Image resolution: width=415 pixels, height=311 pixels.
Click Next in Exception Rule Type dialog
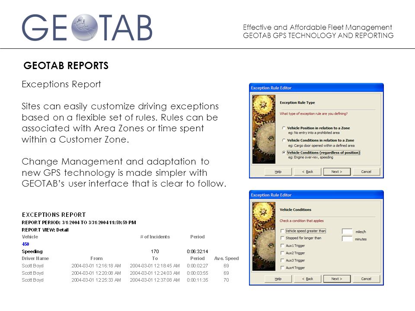(x=337, y=171)
